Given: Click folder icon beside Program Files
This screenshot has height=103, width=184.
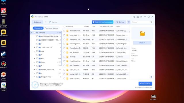Looking at the screenshot, I should [40, 77].
